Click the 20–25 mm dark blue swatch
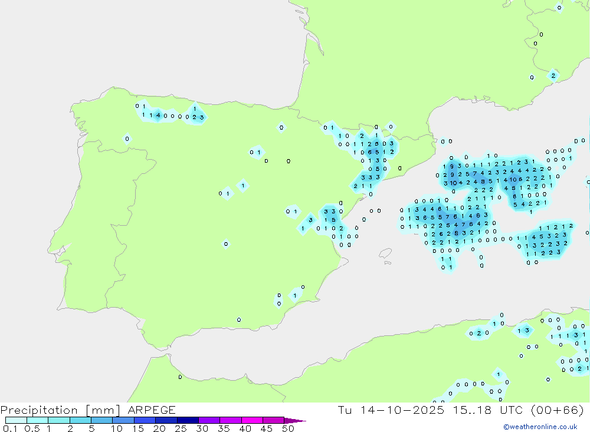The width and height of the screenshot is (590, 432). coord(166,420)
